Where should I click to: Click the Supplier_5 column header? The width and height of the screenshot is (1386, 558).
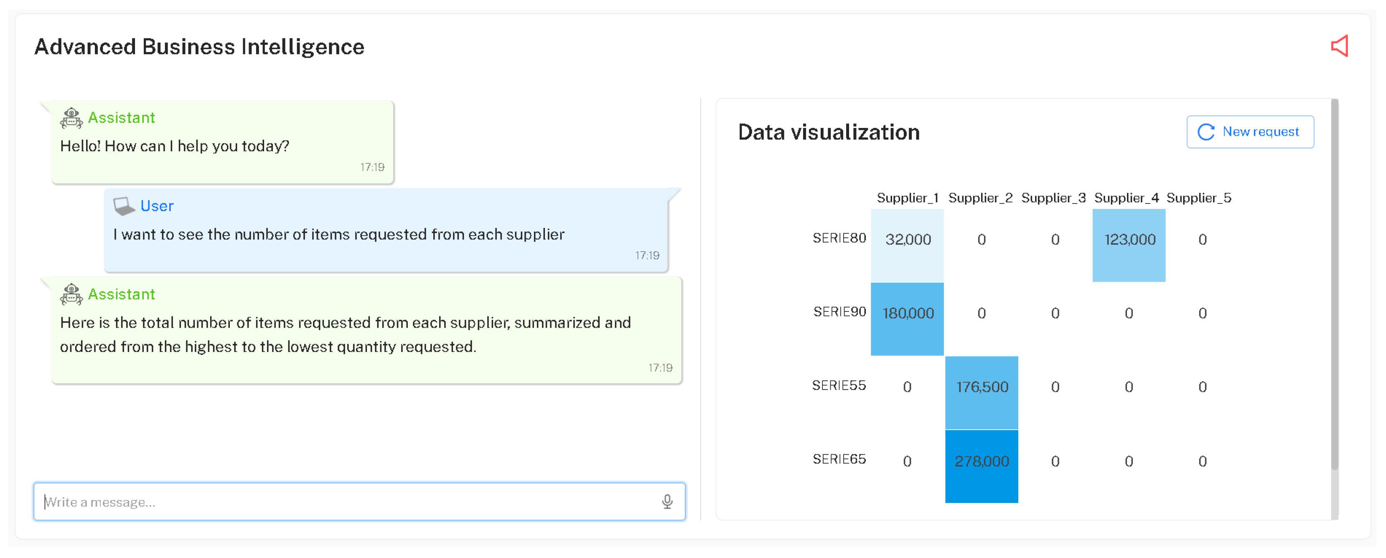pyautogui.click(x=1198, y=198)
